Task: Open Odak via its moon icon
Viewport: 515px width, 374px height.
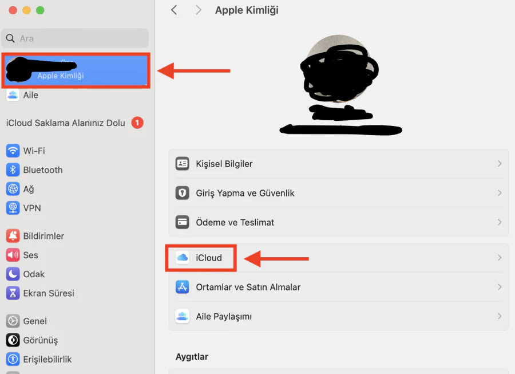Action: click(13, 274)
